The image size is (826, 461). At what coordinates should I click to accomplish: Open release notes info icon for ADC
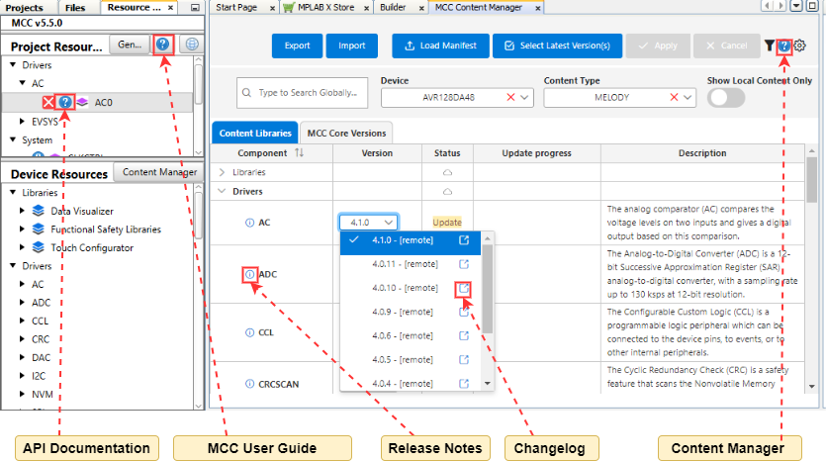[x=249, y=274]
